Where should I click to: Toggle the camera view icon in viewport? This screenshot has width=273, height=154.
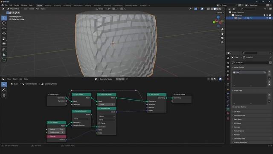click(x=222, y=38)
